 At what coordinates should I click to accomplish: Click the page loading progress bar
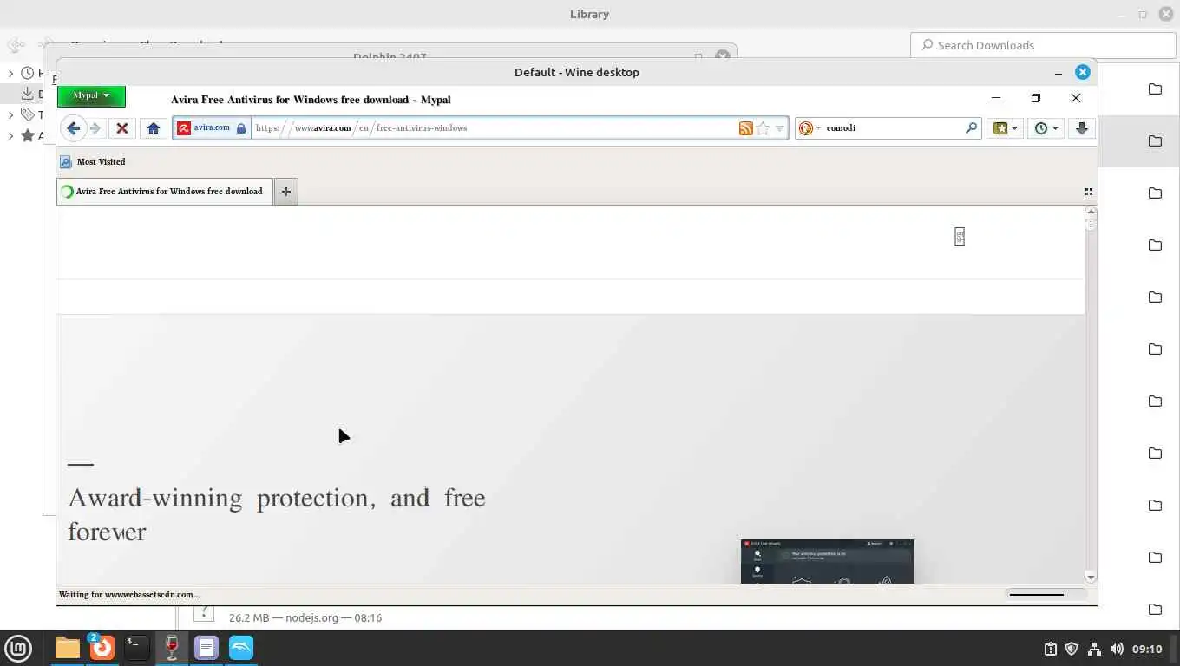click(1046, 594)
